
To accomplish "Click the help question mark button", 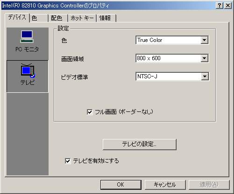I will pyautogui.click(x=220, y=6).
